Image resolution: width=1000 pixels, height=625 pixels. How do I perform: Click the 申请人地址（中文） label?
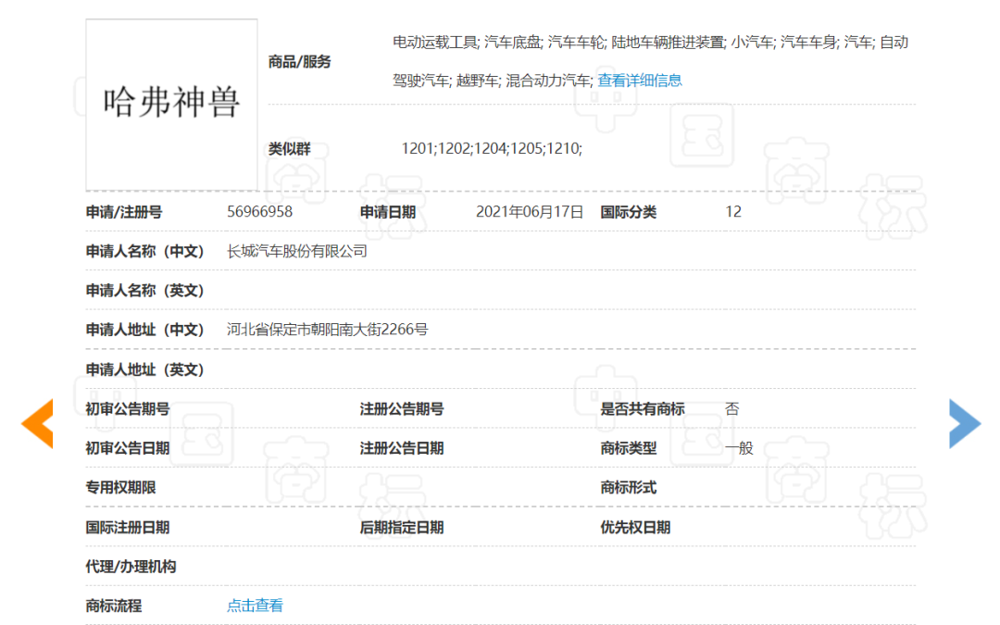pyautogui.click(x=144, y=330)
